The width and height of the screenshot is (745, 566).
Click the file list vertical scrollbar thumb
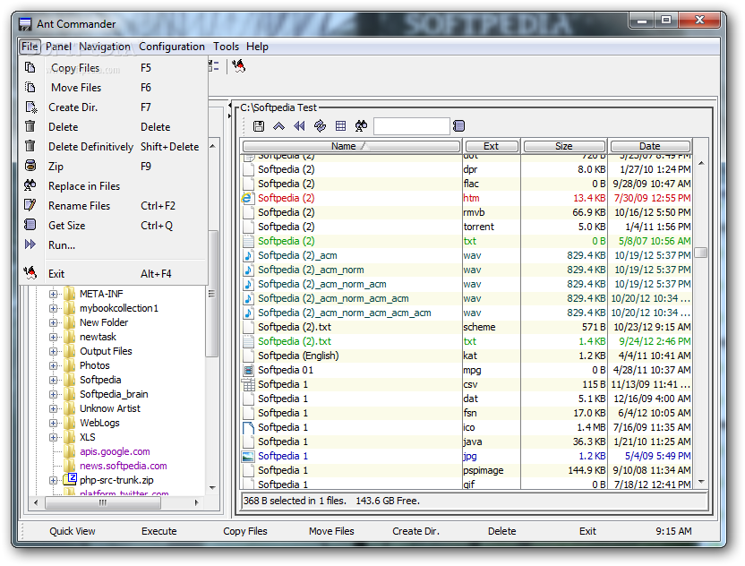tap(701, 253)
